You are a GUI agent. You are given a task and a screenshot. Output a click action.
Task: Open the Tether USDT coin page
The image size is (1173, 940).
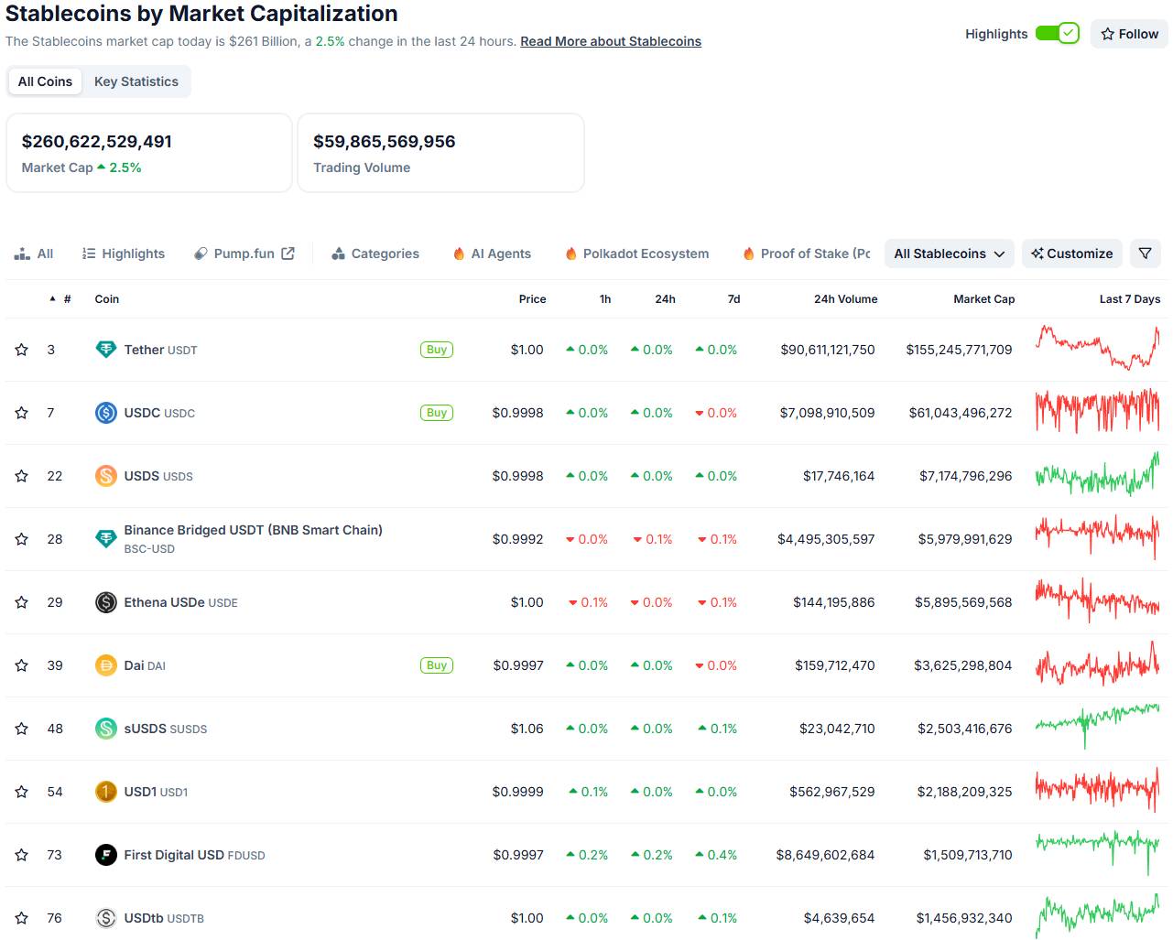[x=160, y=350]
